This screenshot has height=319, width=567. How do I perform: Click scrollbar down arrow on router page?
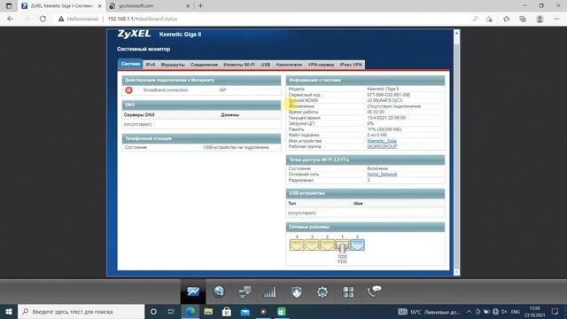[456, 272]
